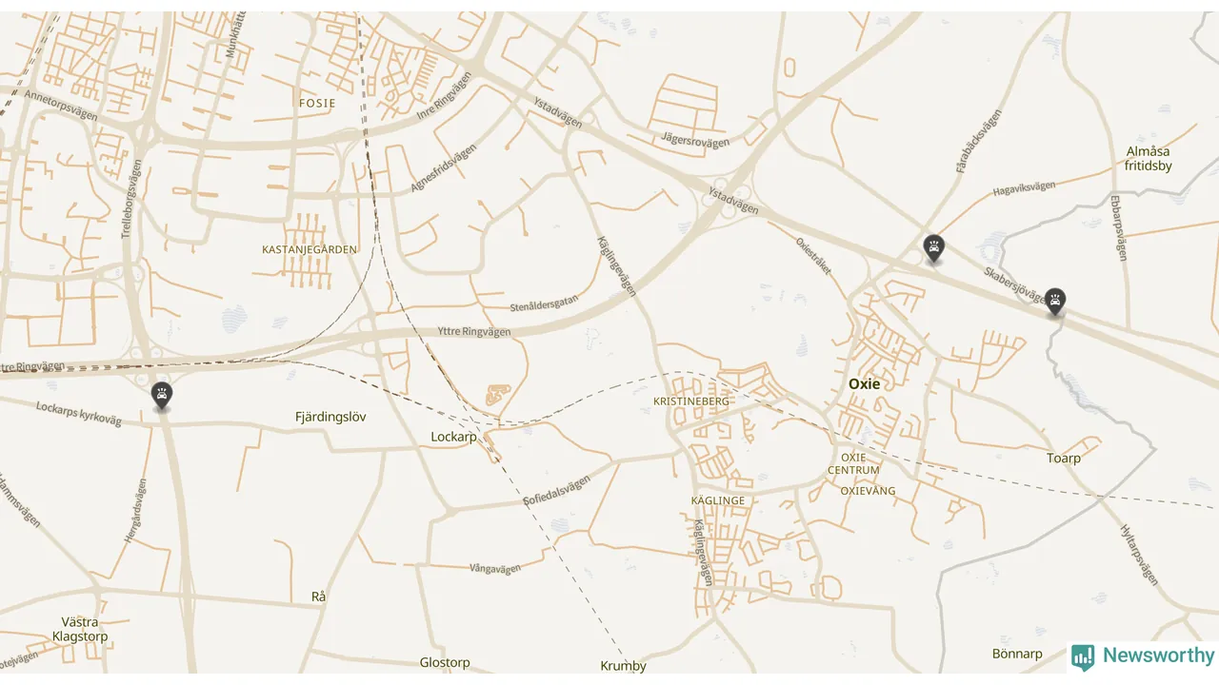Image resolution: width=1219 pixels, height=685 pixels.
Task: Select the car marker north of Oxie
Action: click(x=934, y=248)
